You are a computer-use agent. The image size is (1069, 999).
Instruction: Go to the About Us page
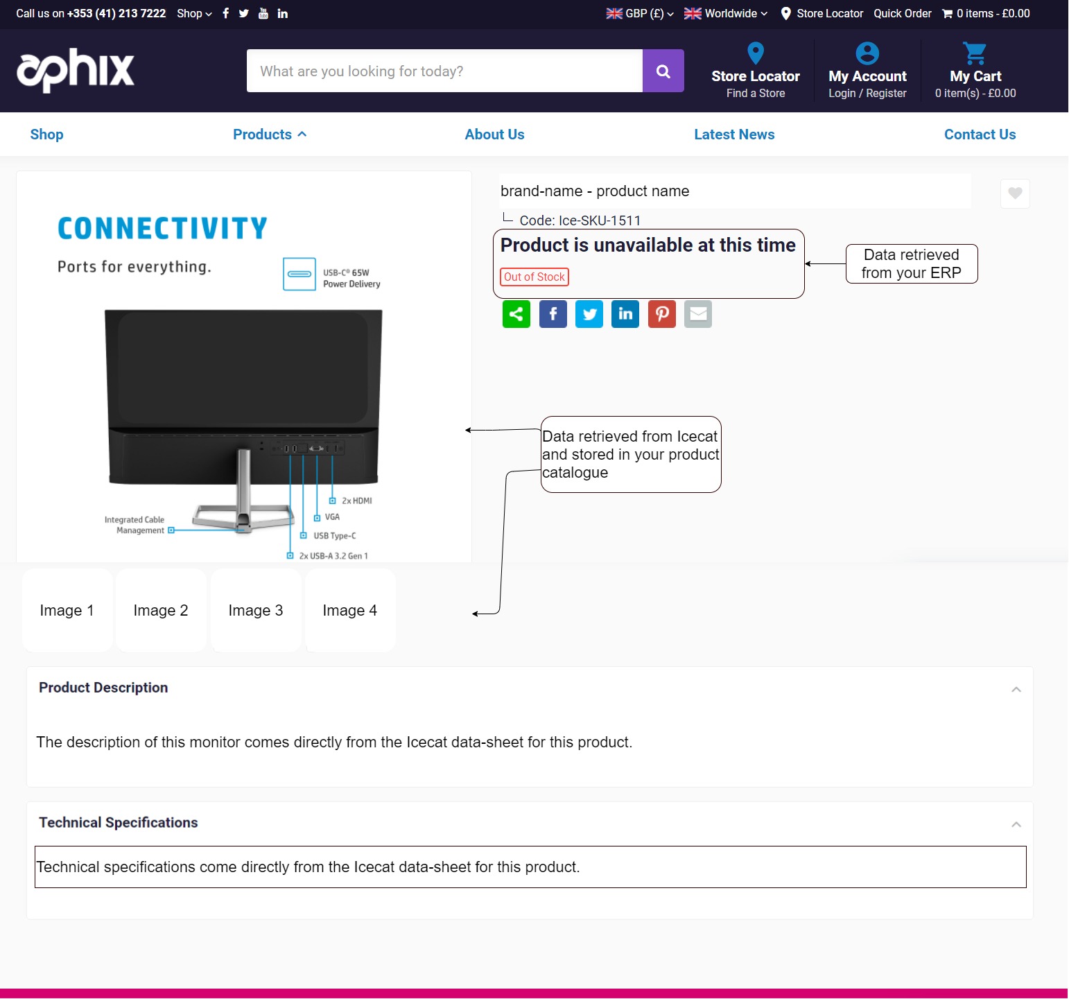tap(494, 134)
